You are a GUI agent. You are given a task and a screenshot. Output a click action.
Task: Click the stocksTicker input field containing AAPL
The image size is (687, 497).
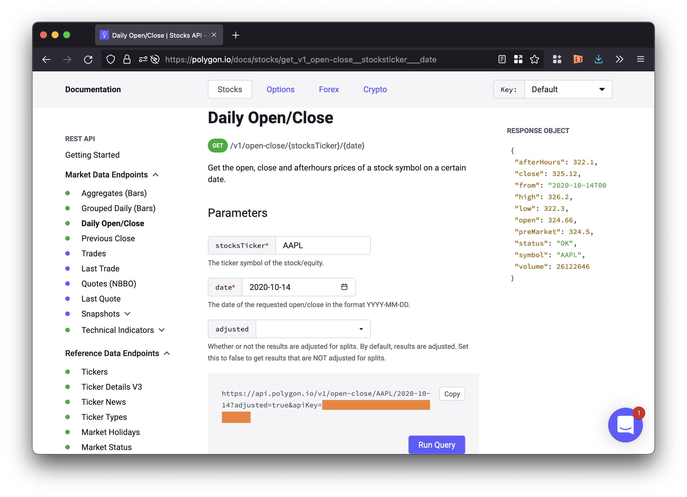tap(323, 246)
